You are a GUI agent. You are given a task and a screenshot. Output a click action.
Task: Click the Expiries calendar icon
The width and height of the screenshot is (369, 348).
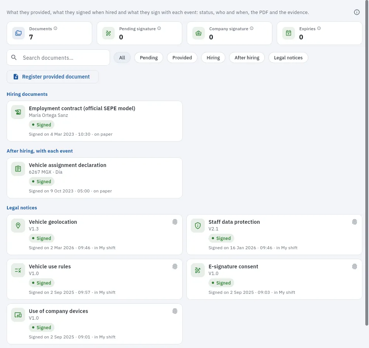pos(289,33)
